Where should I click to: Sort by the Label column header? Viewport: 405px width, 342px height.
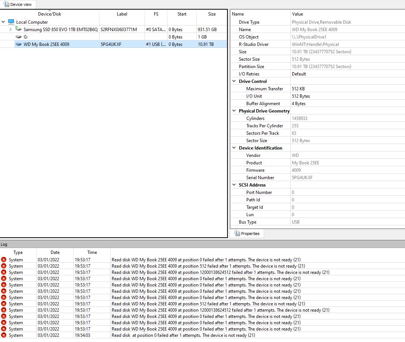[x=122, y=14]
